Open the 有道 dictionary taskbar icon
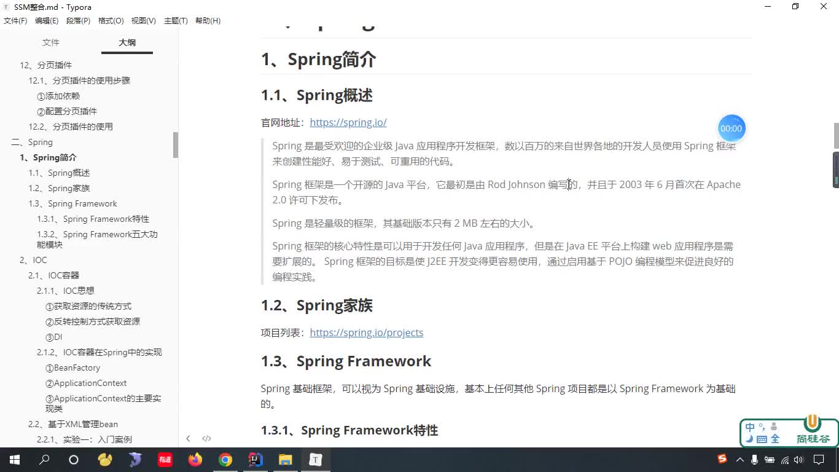 tap(165, 460)
